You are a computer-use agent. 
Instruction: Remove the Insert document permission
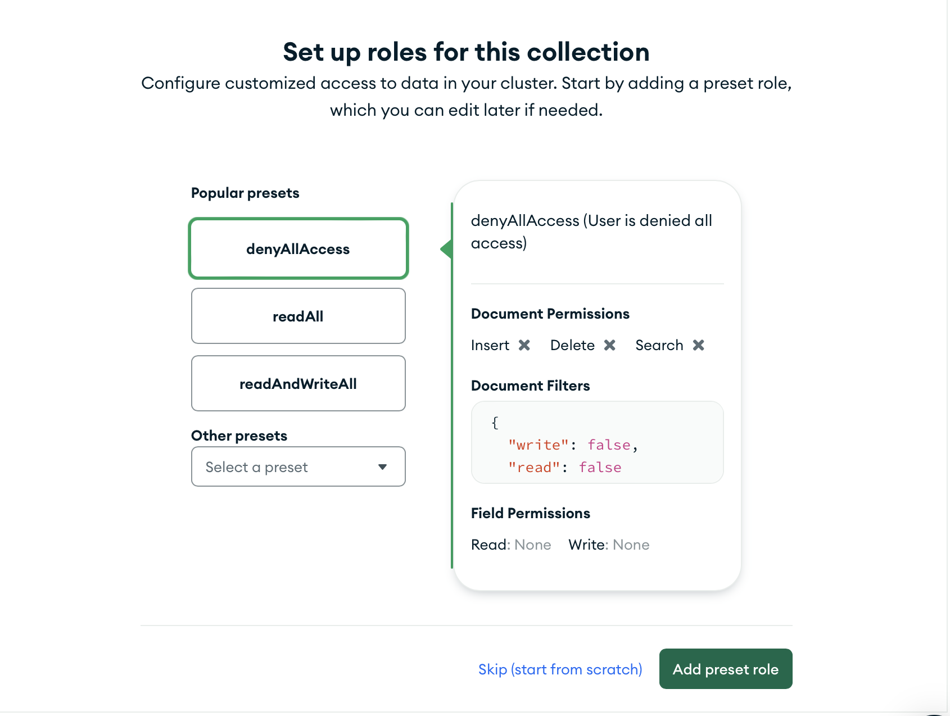pos(524,345)
